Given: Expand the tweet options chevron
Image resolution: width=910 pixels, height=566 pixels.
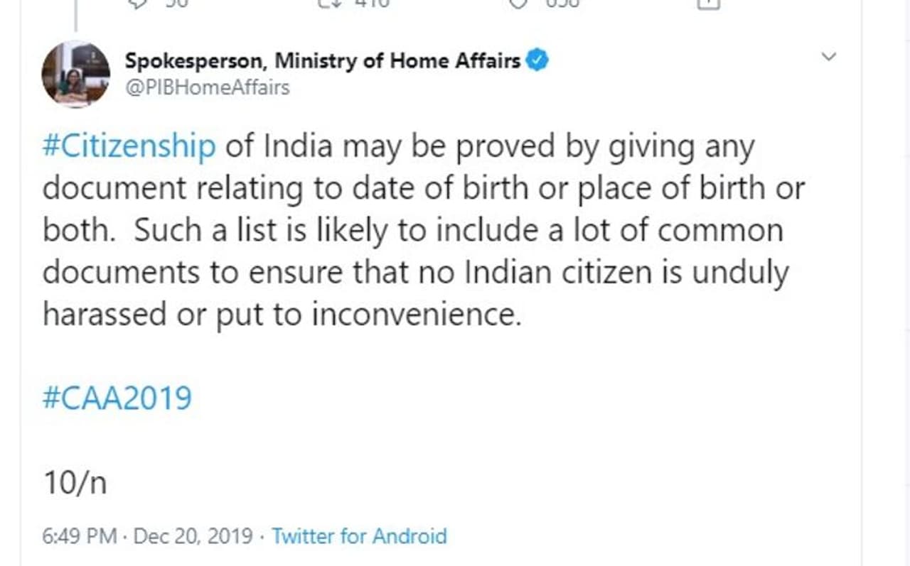Looking at the screenshot, I should coord(829,58).
